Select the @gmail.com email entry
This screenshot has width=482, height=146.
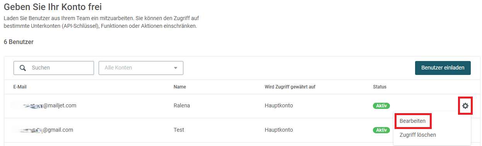click(x=43, y=130)
